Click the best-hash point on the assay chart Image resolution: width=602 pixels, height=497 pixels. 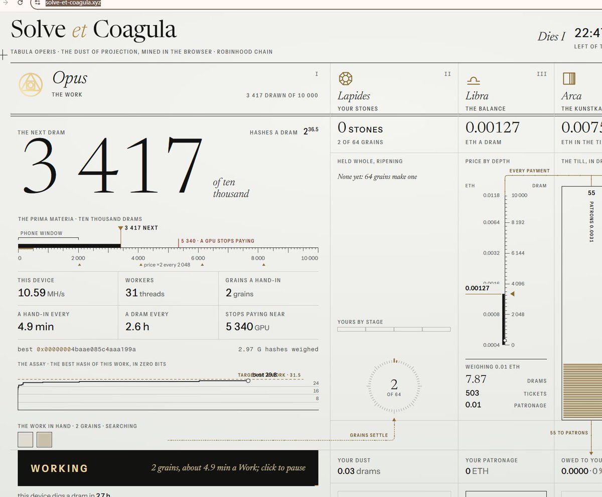(x=248, y=381)
